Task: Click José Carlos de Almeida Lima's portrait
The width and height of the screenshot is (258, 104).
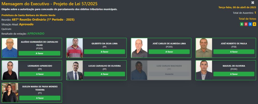Action: 139,48
